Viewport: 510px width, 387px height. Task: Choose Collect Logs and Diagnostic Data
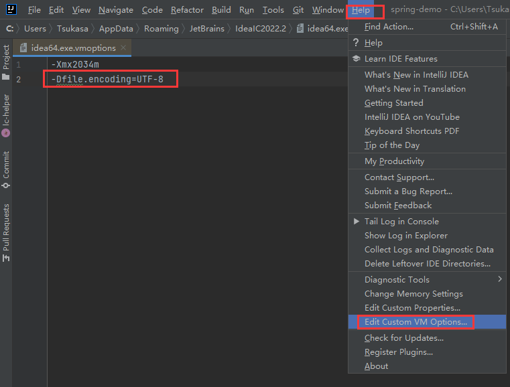[427, 249]
